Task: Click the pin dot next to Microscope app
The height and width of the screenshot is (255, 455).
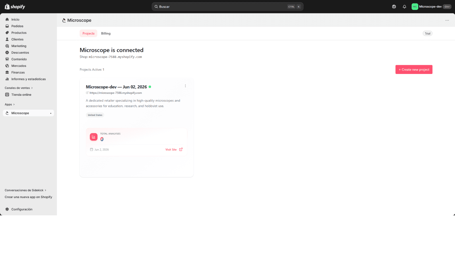Action: (x=51, y=113)
